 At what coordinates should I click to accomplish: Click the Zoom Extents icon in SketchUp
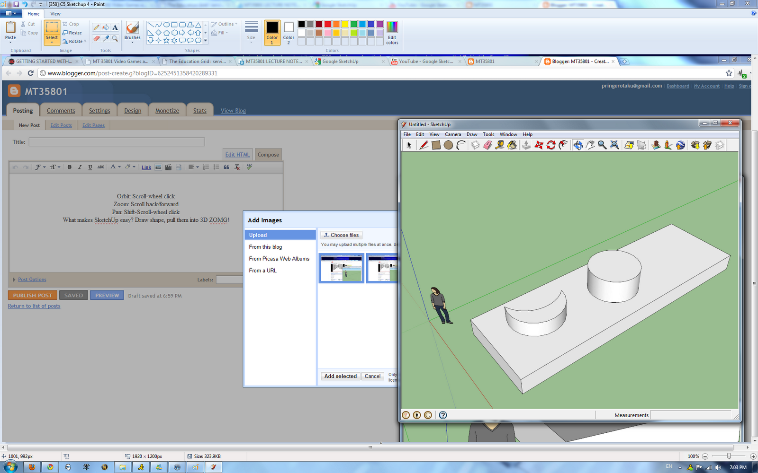[x=614, y=145]
